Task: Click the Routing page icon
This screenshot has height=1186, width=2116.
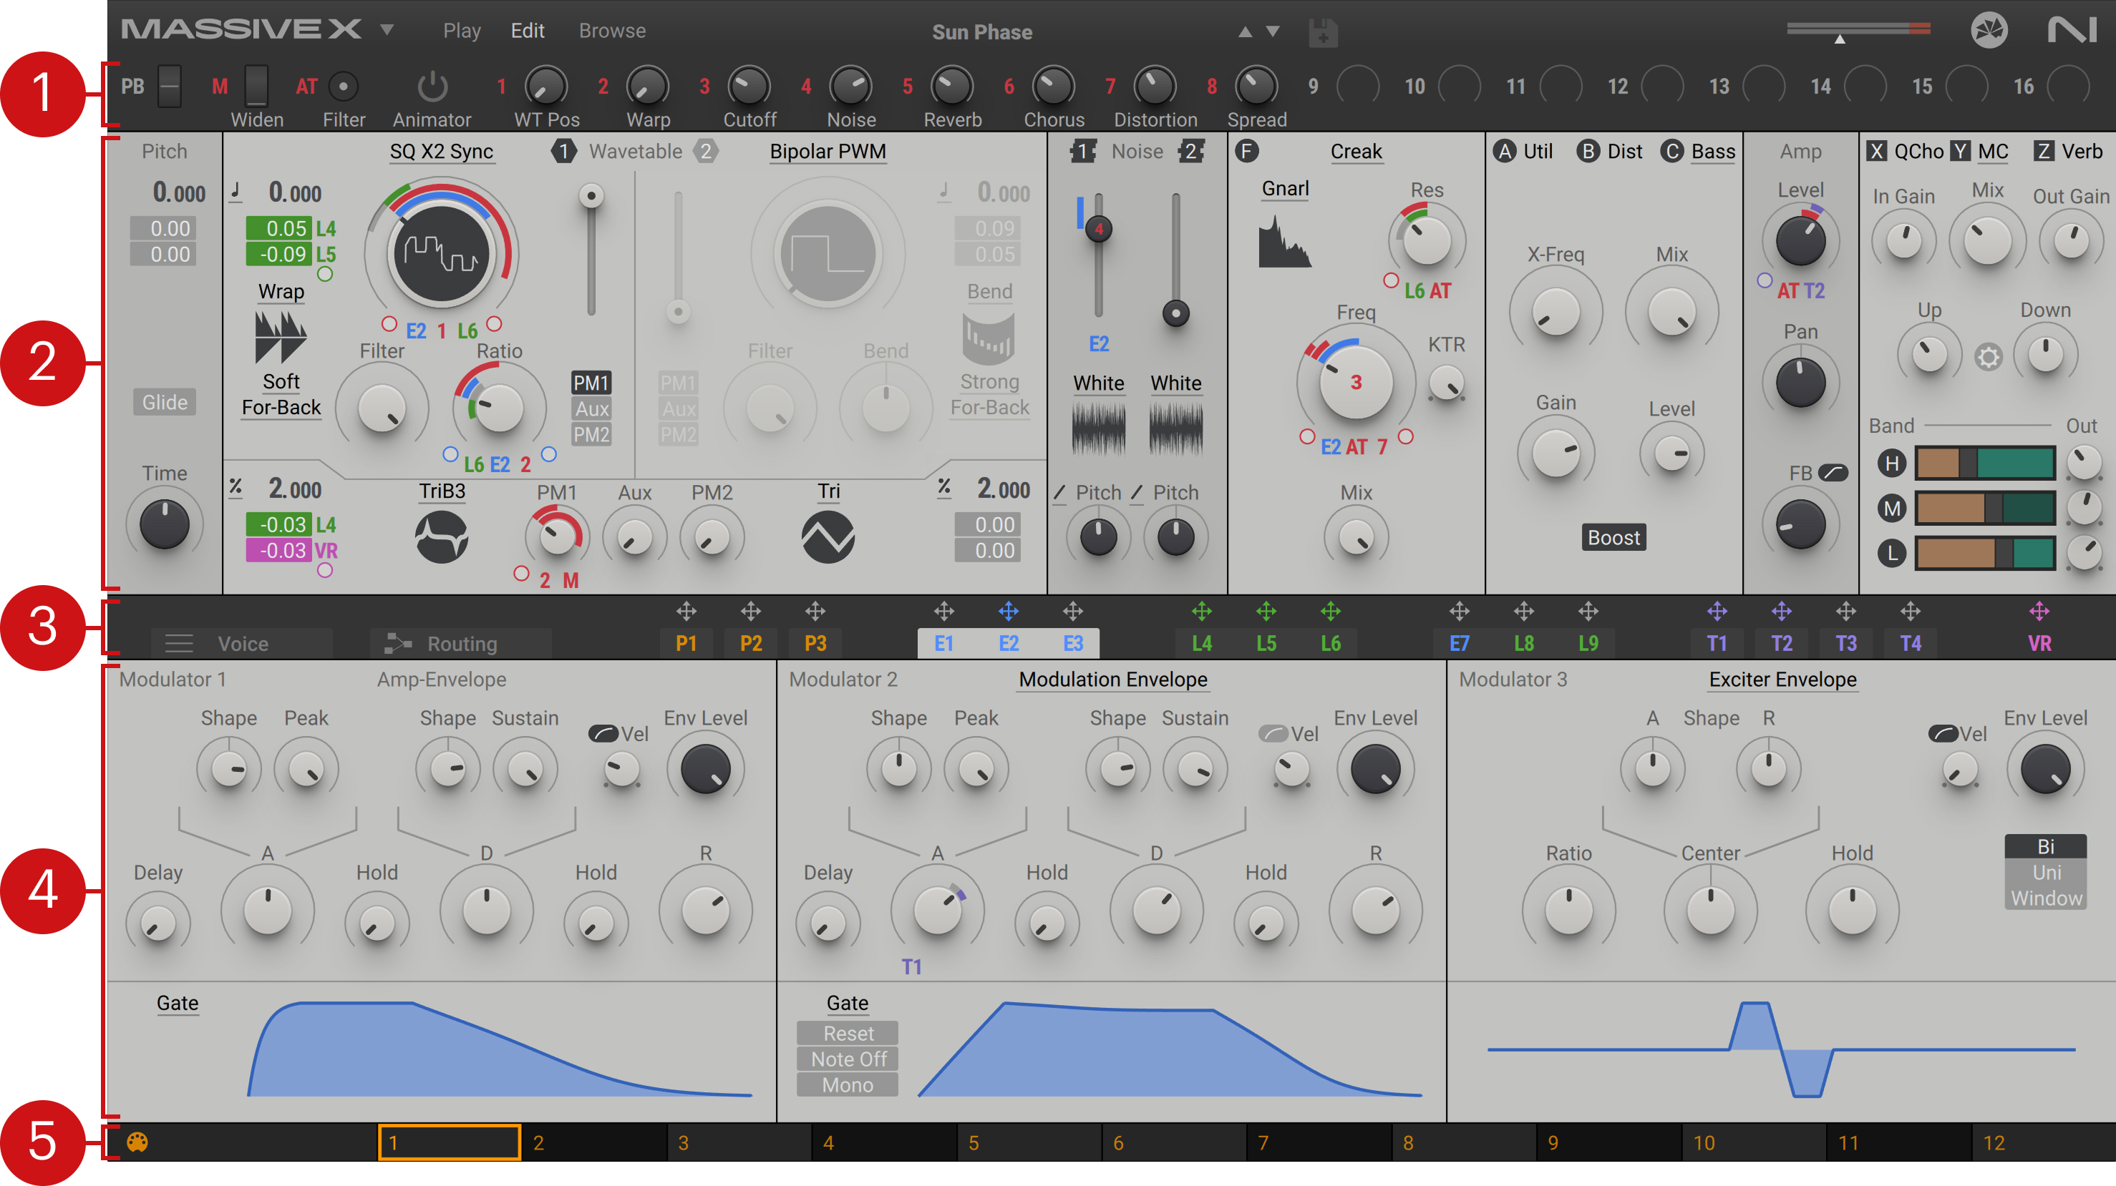Action: [x=399, y=644]
